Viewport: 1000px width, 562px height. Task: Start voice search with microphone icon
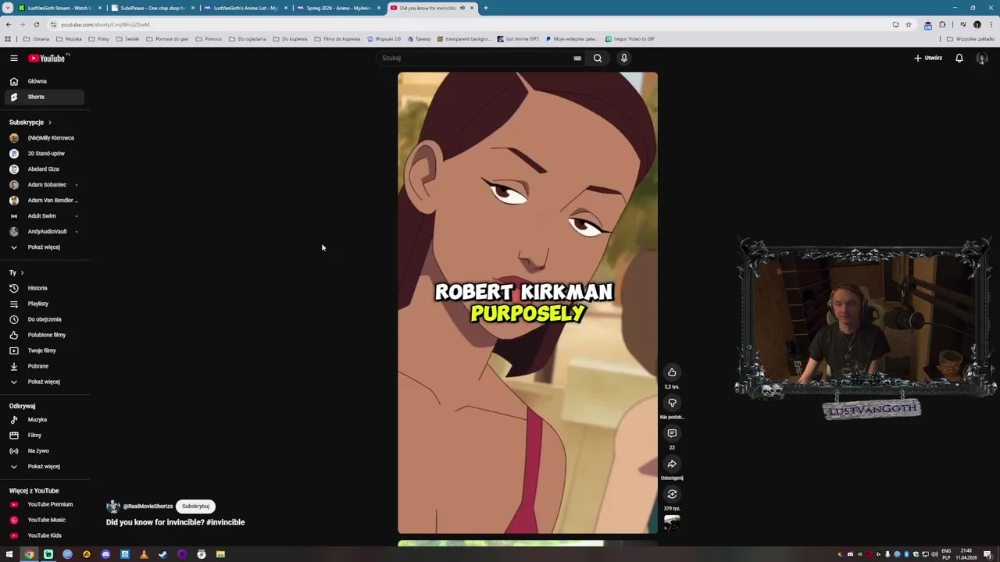point(623,58)
